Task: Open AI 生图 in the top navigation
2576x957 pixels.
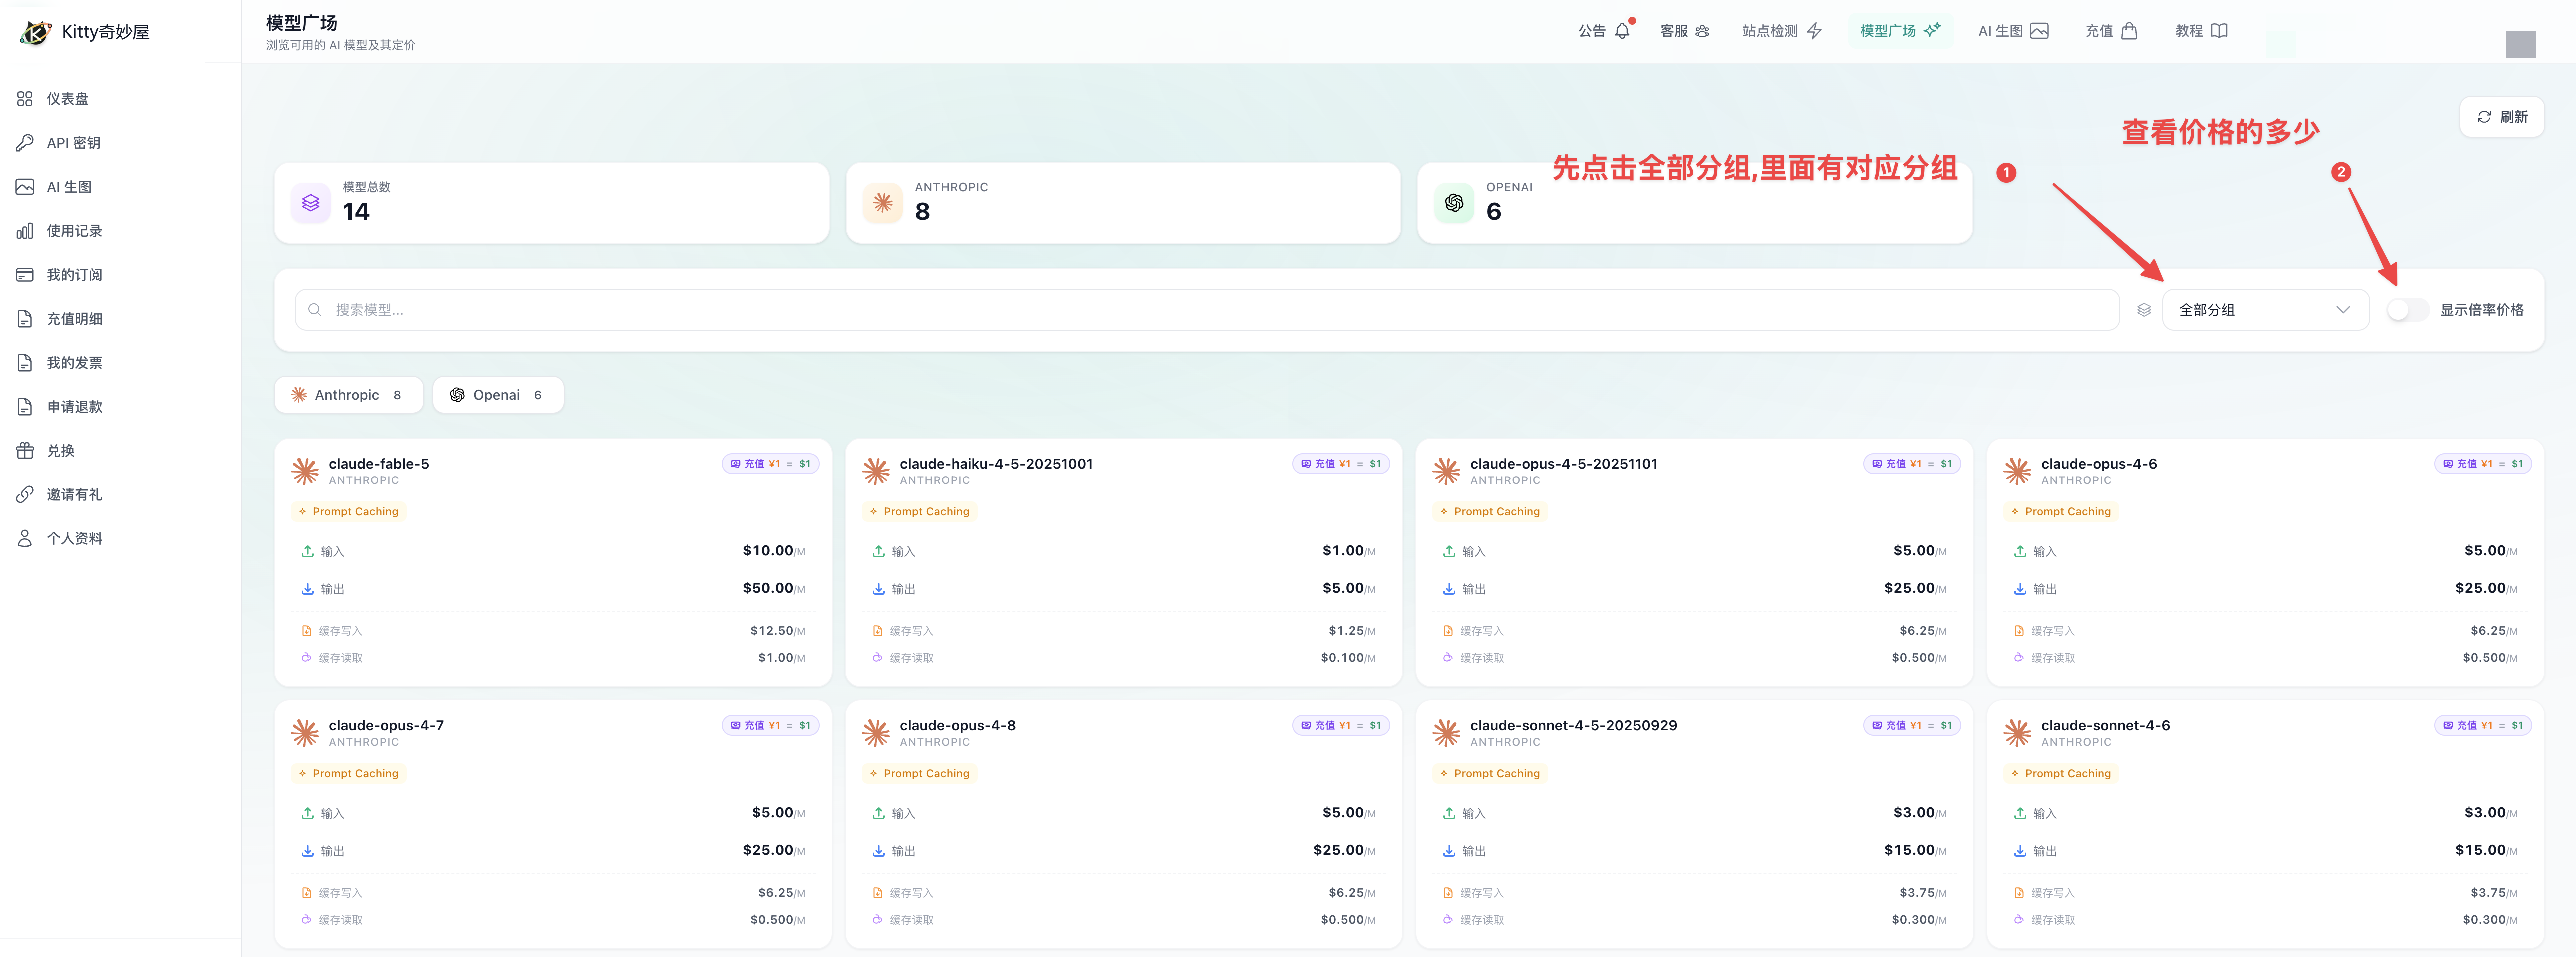Action: pyautogui.click(x=2013, y=31)
